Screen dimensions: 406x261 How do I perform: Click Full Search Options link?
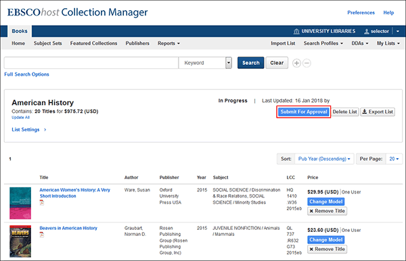point(26,74)
